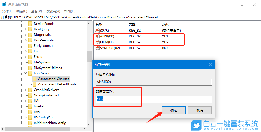
Task: Select the DevQuery folder icon
Action: (30, 29)
